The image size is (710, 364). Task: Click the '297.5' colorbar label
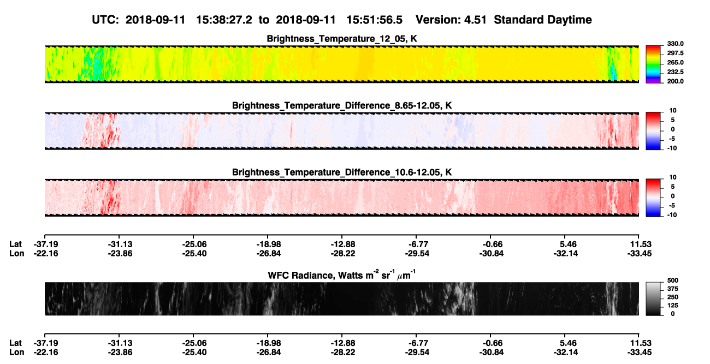pyautogui.click(x=676, y=53)
